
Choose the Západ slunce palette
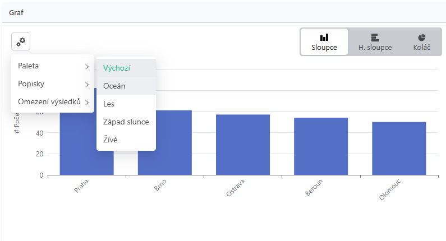pos(126,122)
